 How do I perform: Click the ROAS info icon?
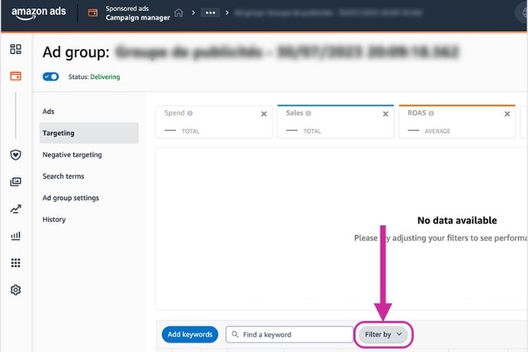pyautogui.click(x=431, y=113)
